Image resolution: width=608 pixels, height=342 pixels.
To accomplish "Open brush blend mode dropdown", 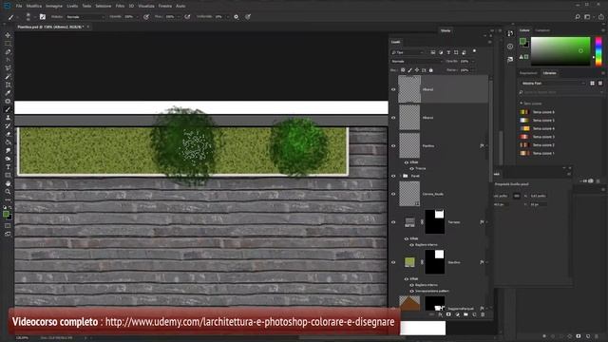I will 85,17.
